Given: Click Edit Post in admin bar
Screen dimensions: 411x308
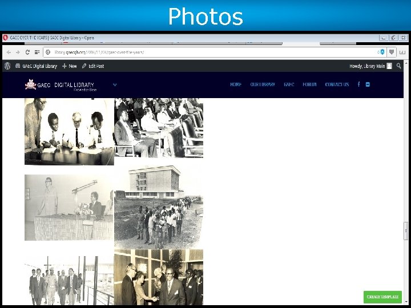Looking at the screenshot, I should pos(93,66).
